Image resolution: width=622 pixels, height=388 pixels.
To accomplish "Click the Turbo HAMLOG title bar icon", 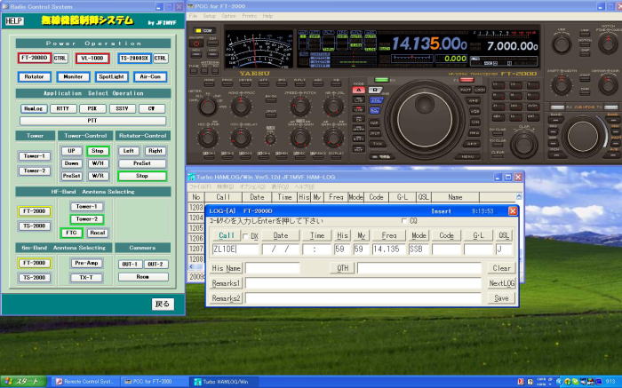I will point(192,178).
